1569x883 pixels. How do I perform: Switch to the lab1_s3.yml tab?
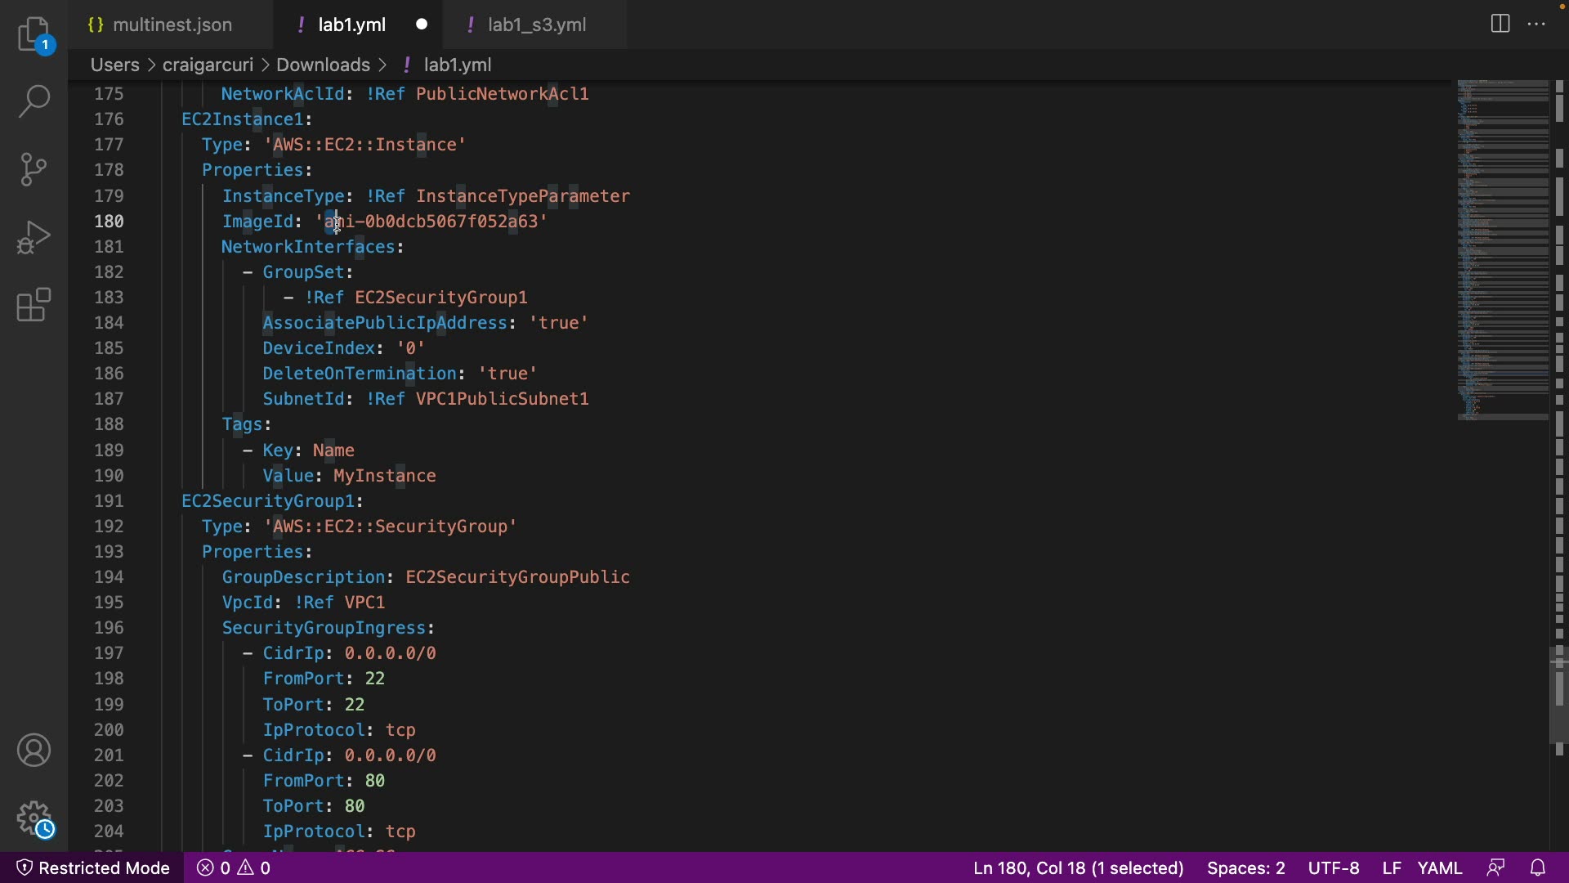click(x=536, y=25)
